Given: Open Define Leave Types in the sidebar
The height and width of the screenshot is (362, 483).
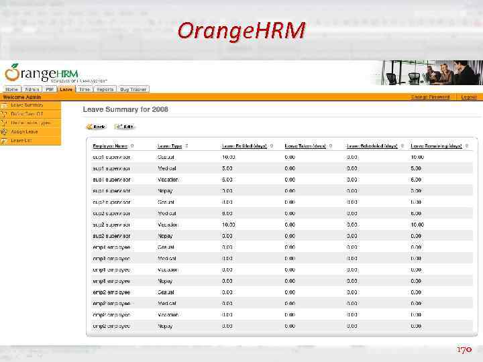Looking at the screenshot, I should (x=31, y=123).
